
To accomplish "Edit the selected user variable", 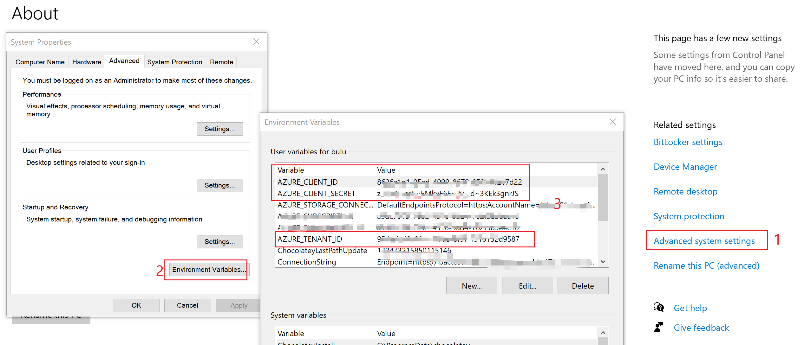I will (x=527, y=286).
